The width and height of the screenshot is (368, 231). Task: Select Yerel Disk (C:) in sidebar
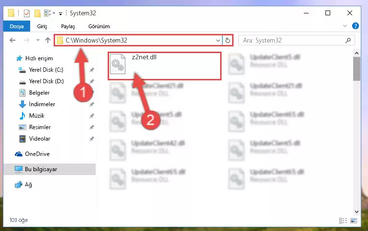(46, 70)
